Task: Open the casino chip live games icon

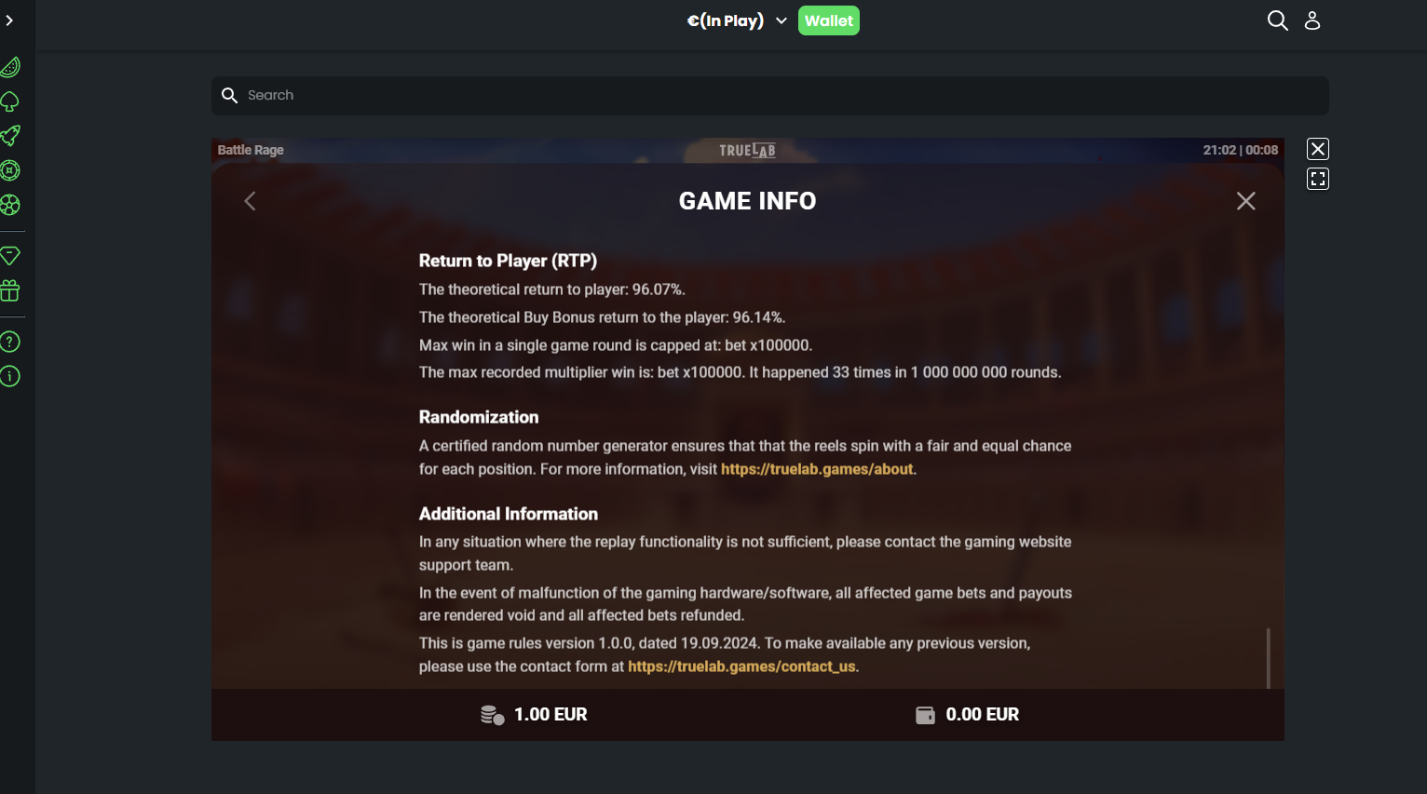Action: (10, 170)
